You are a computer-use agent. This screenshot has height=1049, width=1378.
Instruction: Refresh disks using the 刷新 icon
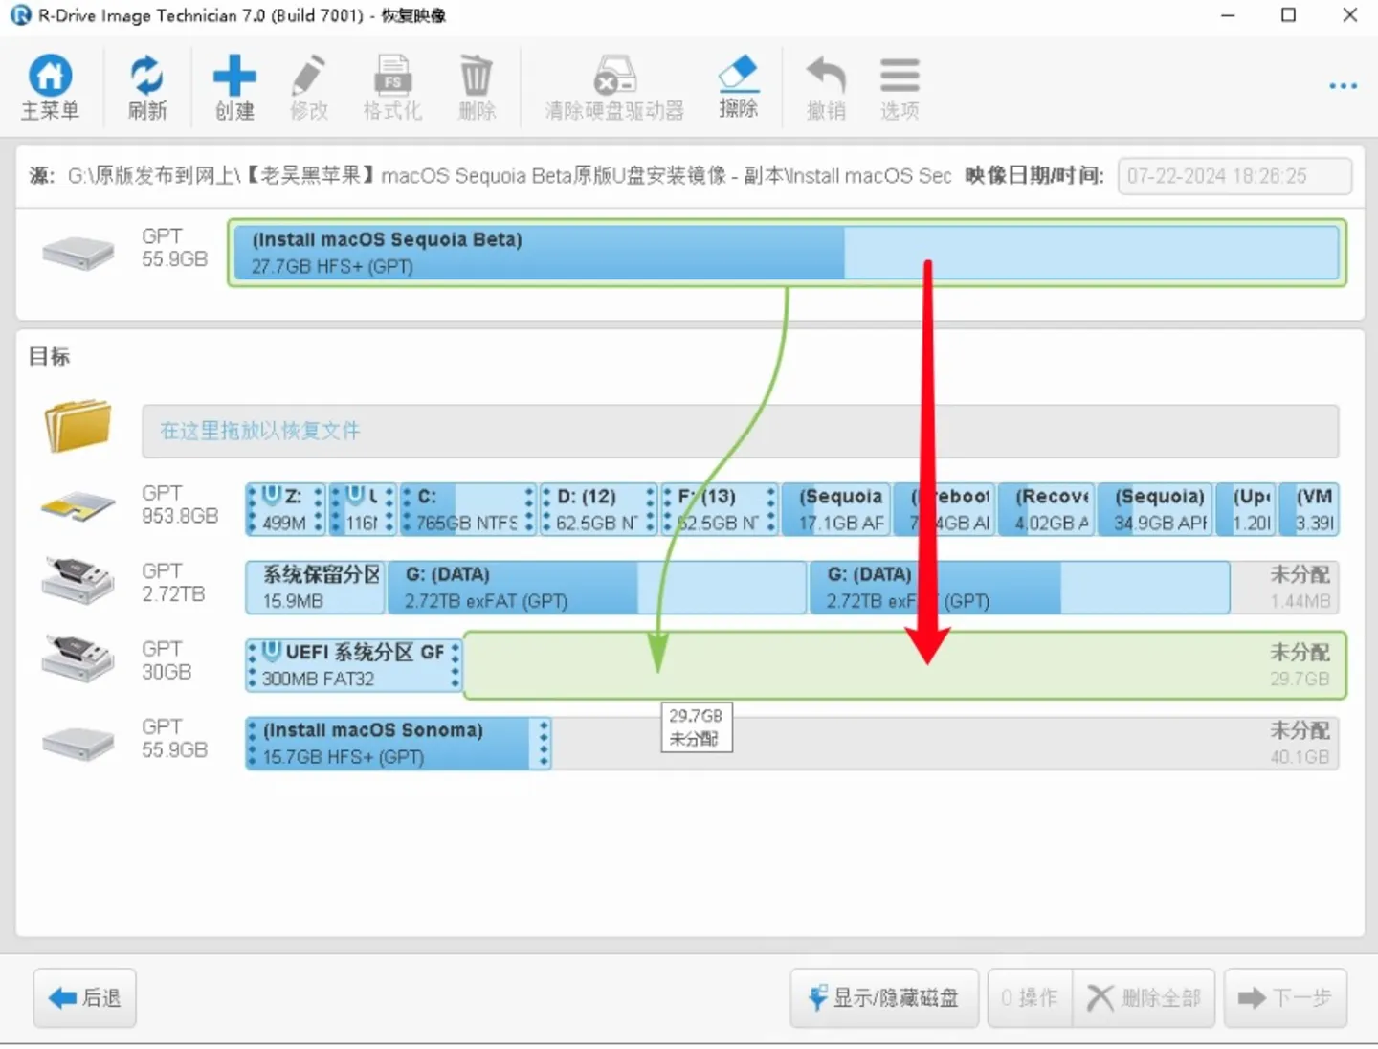click(x=145, y=86)
